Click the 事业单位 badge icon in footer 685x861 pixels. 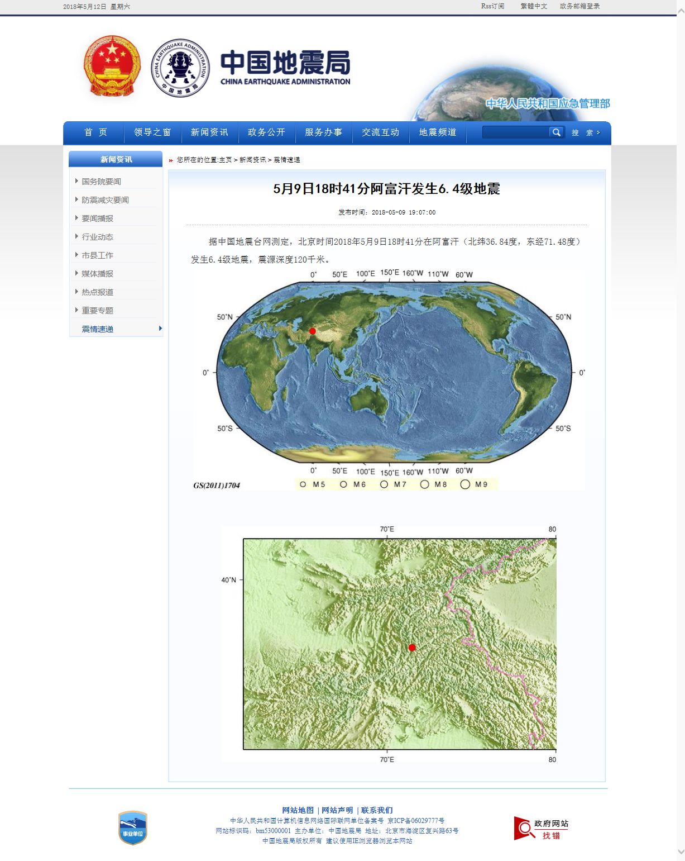click(133, 827)
